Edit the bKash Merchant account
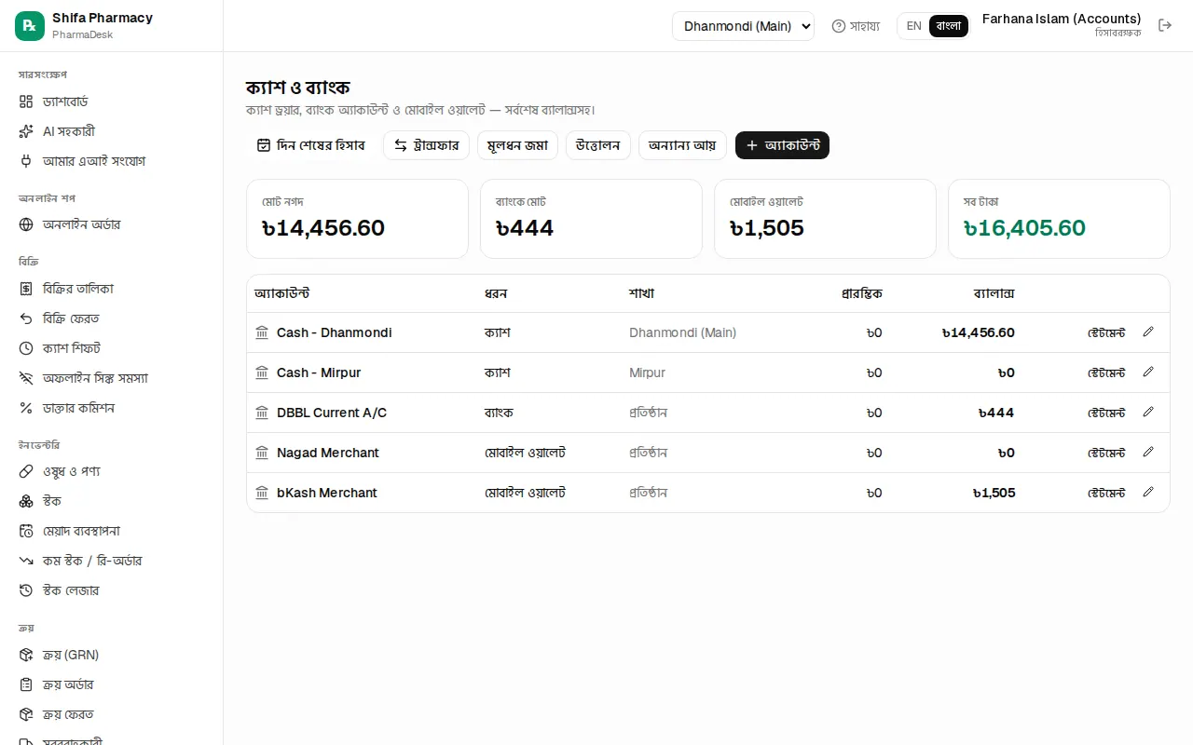Image resolution: width=1193 pixels, height=745 pixels. point(1148,492)
